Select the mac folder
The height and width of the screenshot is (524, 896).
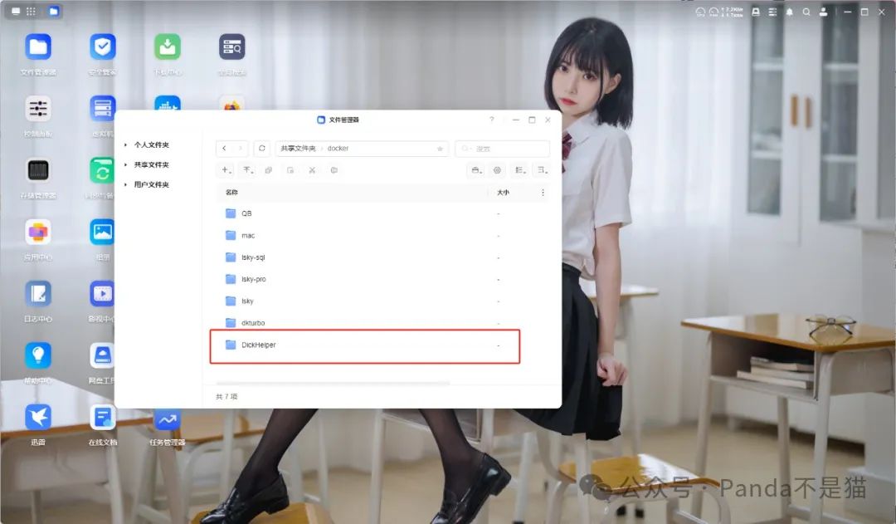point(382,235)
